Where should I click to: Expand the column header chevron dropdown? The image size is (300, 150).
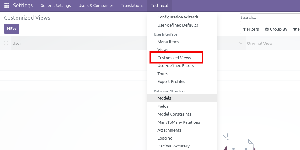(x=241, y=43)
